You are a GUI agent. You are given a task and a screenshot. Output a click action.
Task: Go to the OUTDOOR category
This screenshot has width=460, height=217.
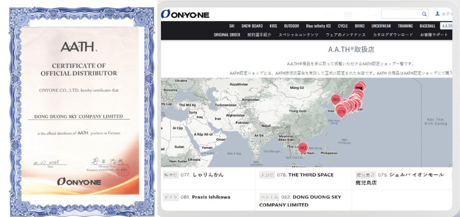[x=291, y=26]
